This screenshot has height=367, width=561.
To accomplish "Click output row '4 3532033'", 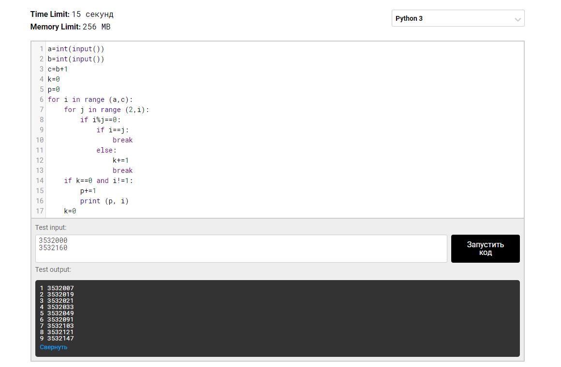I will coord(57,307).
